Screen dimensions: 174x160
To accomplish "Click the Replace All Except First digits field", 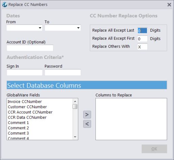I will (x=142, y=39).
